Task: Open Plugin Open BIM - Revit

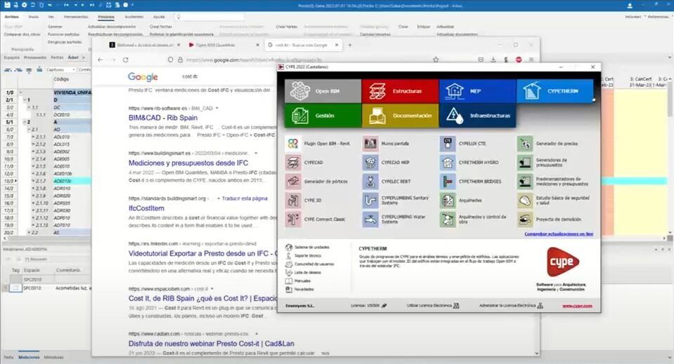Action: click(294, 143)
